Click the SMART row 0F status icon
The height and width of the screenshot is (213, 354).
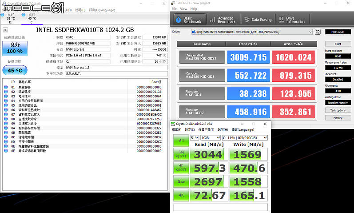[6, 151]
